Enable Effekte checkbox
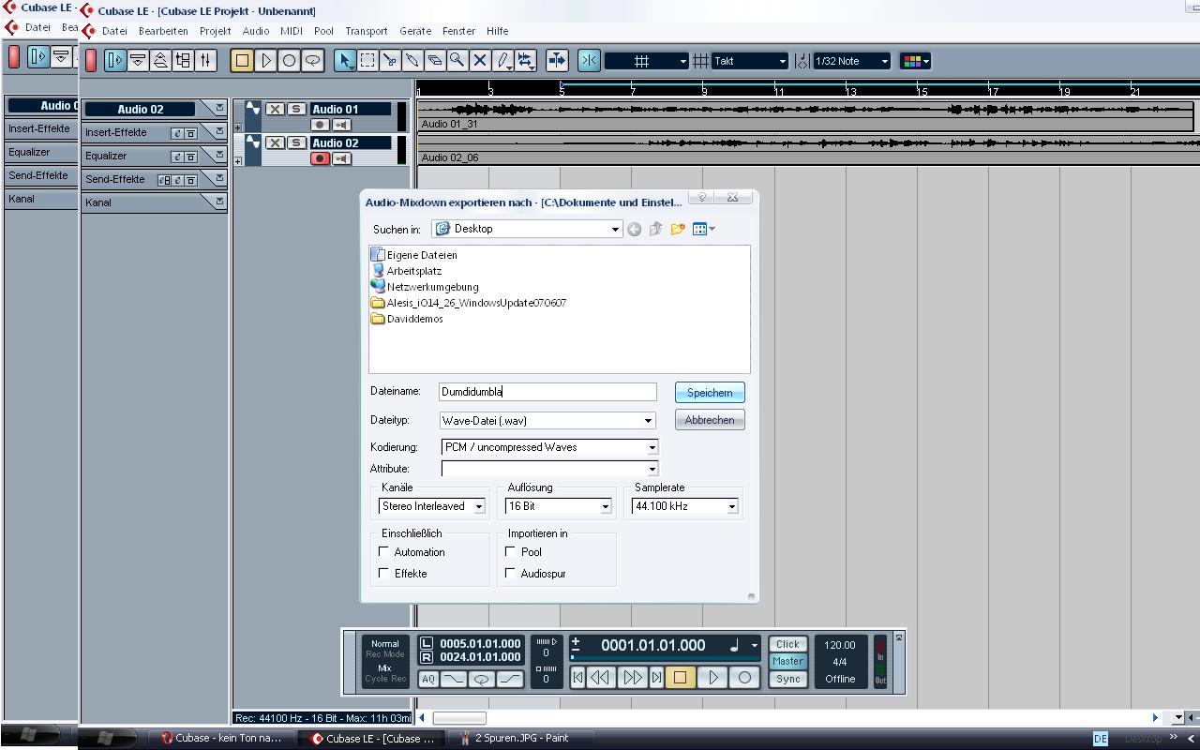This screenshot has width=1200, height=750. point(383,572)
